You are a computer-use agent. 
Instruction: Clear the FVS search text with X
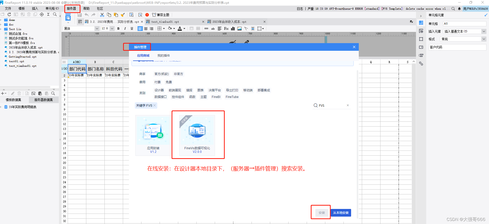348,105
